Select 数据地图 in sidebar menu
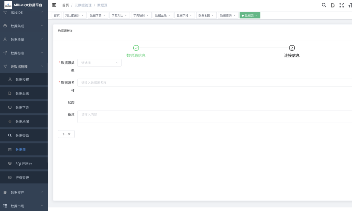This screenshot has height=211, width=352. point(22,122)
